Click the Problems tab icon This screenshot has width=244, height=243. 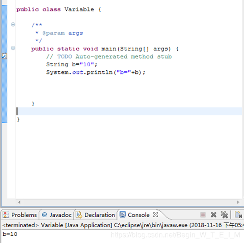click(6, 215)
